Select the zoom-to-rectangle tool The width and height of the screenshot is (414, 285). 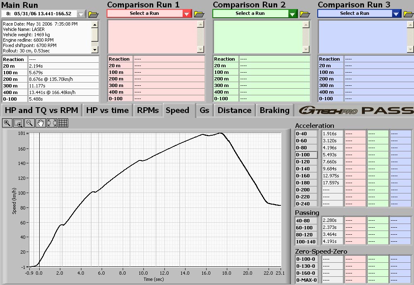tap(18, 123)
